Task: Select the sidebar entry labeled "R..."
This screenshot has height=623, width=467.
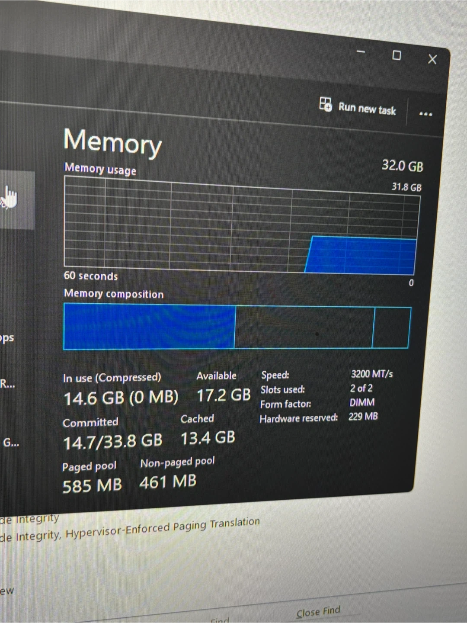Action: tap(7, 384)
